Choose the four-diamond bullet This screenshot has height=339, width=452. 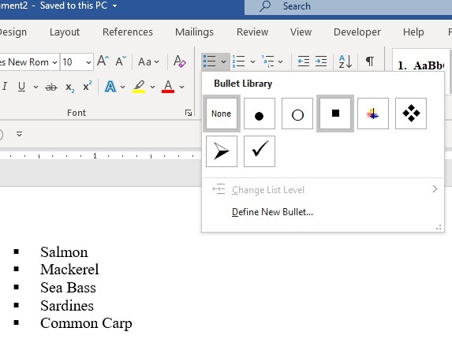click(411, 114)
